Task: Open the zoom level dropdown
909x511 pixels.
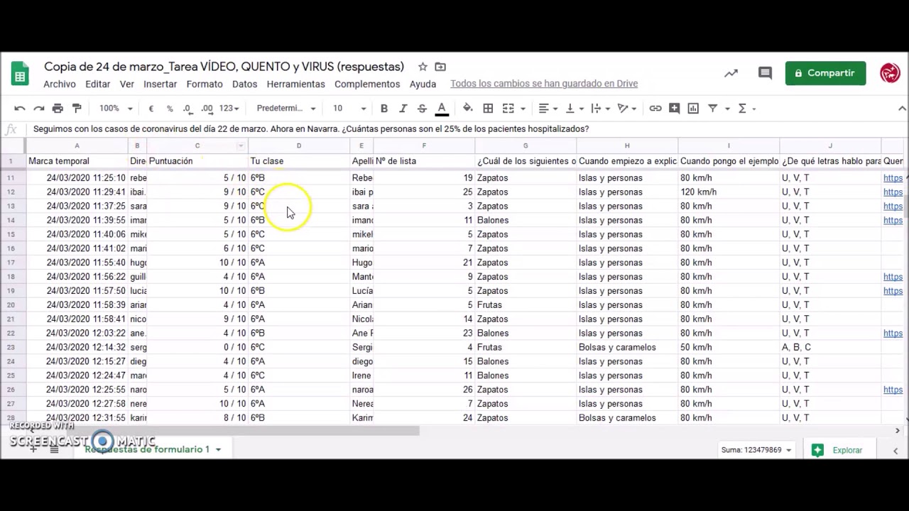Action: [x=116, y=109]
